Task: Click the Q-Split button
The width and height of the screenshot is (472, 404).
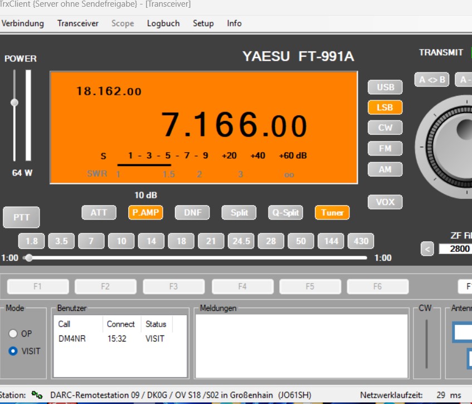Action: (x=285, y=212)
